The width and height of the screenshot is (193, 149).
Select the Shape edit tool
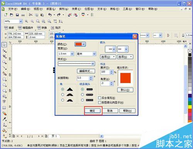coord(4,51)
